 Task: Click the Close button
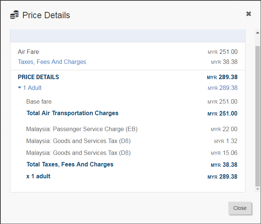pos(240,208)
